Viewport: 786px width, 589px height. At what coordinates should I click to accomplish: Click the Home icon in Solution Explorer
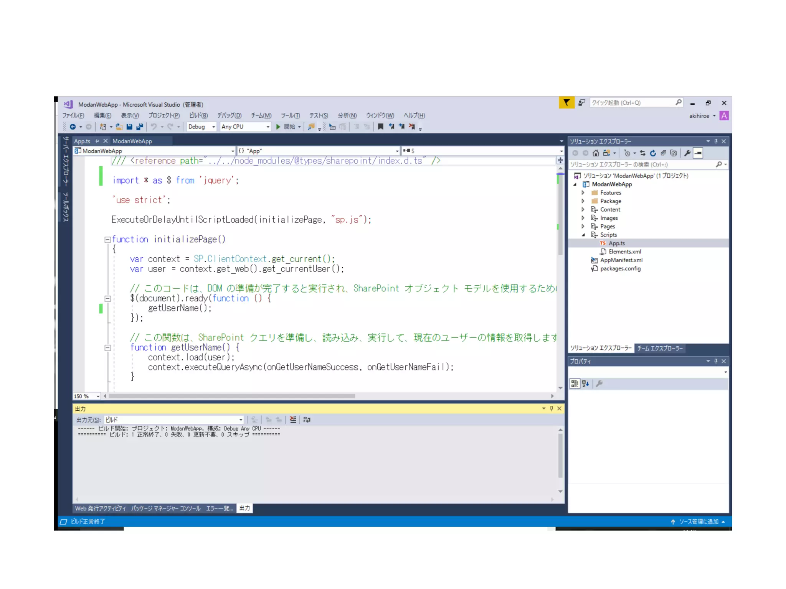596,153
